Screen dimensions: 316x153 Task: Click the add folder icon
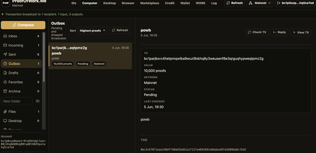(38, 101)
